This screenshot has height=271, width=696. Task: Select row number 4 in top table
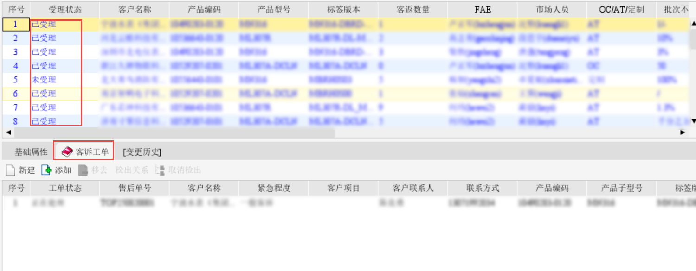click(x=16, y=66)
